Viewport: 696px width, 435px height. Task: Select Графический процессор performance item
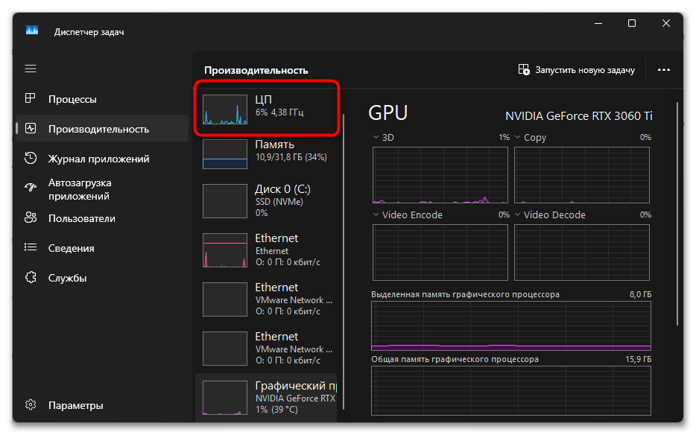[266, 397]
